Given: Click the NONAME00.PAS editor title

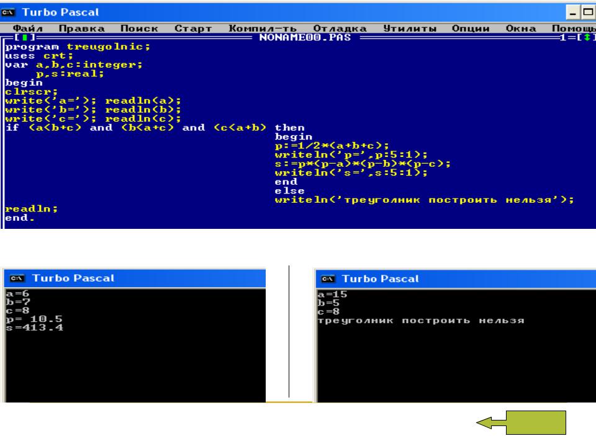Looking at the screenshot, I should point(305,37).
